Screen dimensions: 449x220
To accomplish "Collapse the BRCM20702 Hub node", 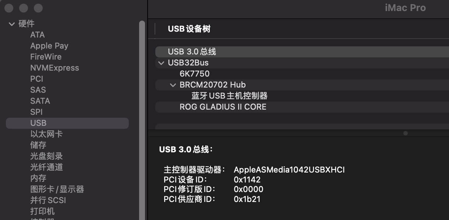I will (173, 85).
